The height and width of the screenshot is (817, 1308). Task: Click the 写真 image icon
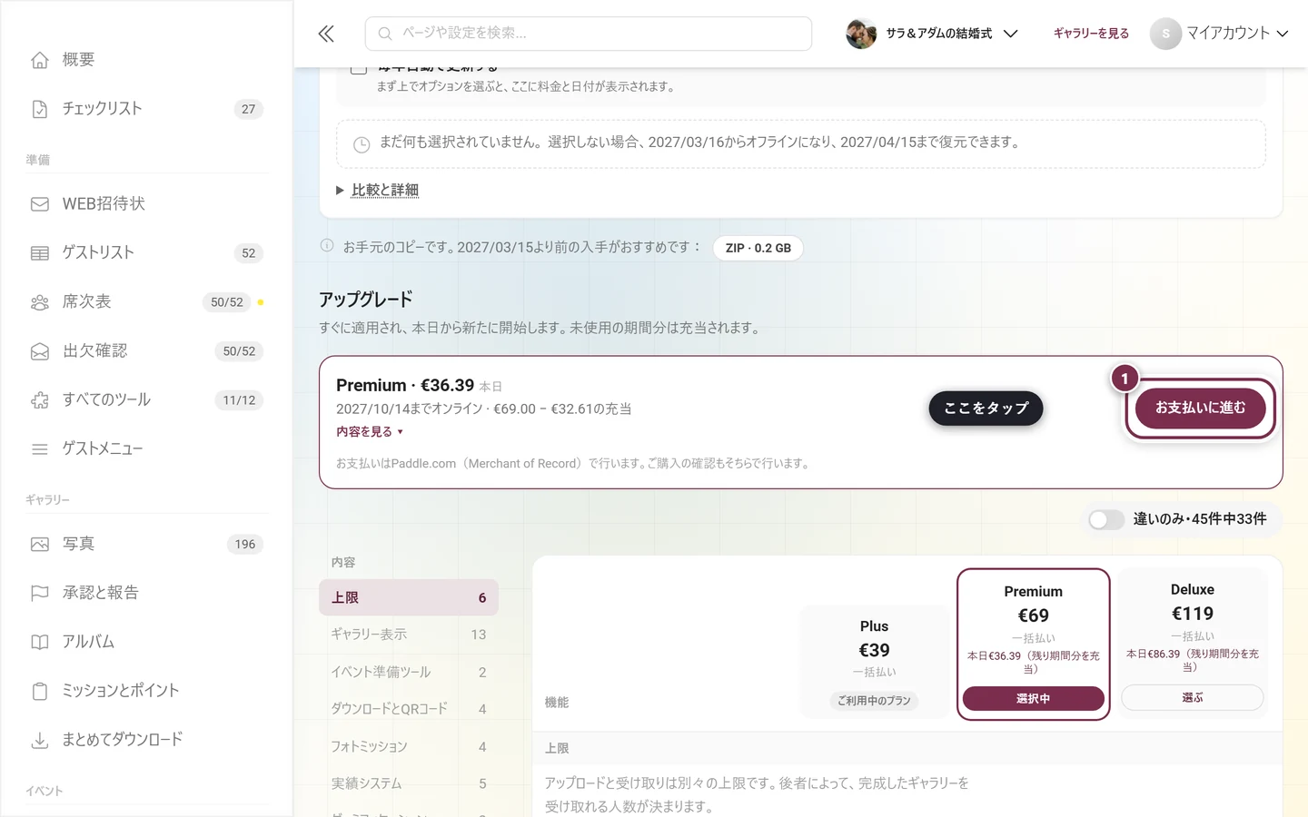click(40, 545)
